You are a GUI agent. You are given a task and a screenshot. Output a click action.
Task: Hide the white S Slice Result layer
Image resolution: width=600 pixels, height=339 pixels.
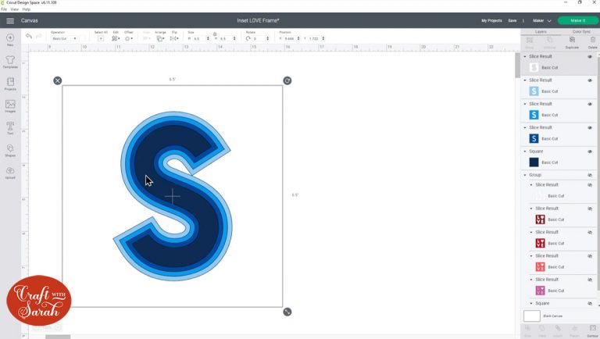coord(590,56)
